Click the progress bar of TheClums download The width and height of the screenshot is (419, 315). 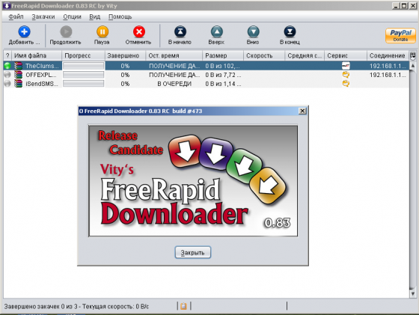[x=83, y=66]
